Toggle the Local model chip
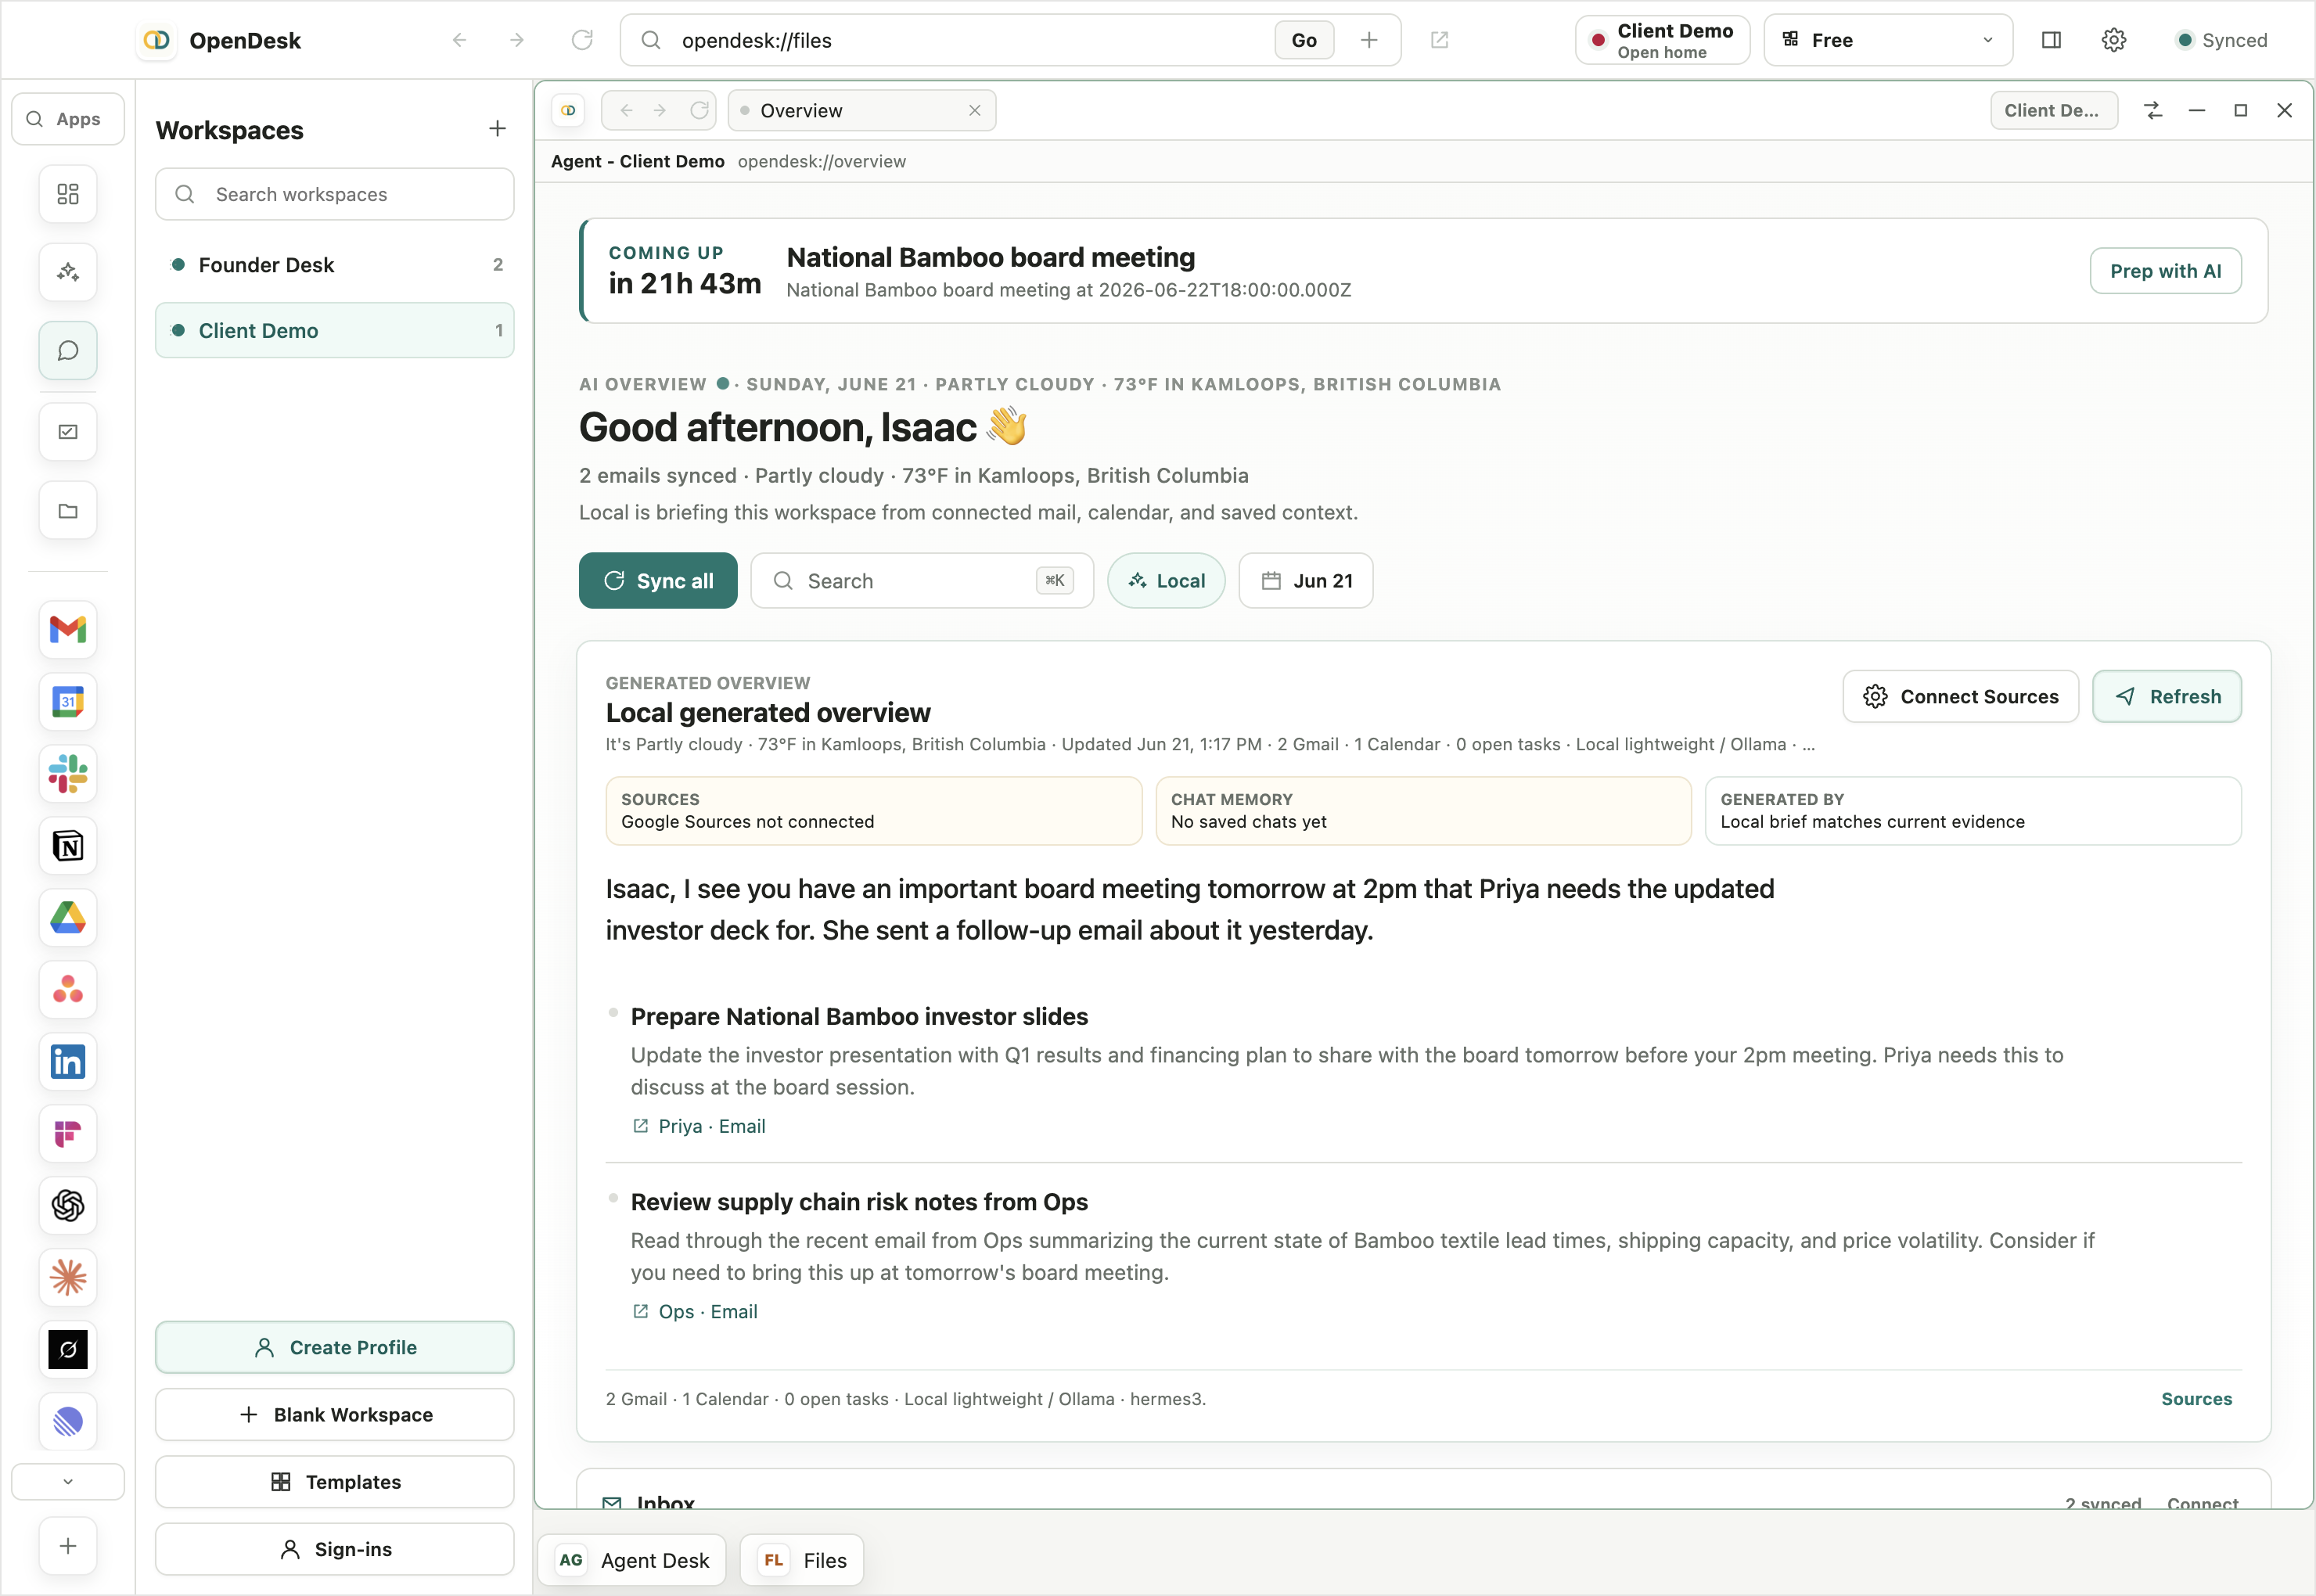This screenshot has height=1596, width=2316. (1166, 581)
